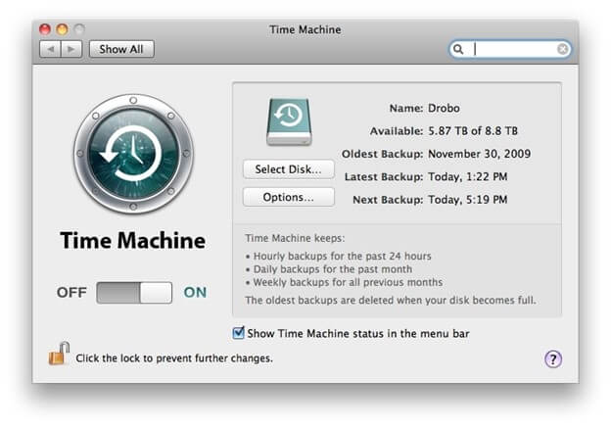Viewport: 611px width, 428px height.
Task: Click the Weekly backups for all previous months line
Action: 344,282
